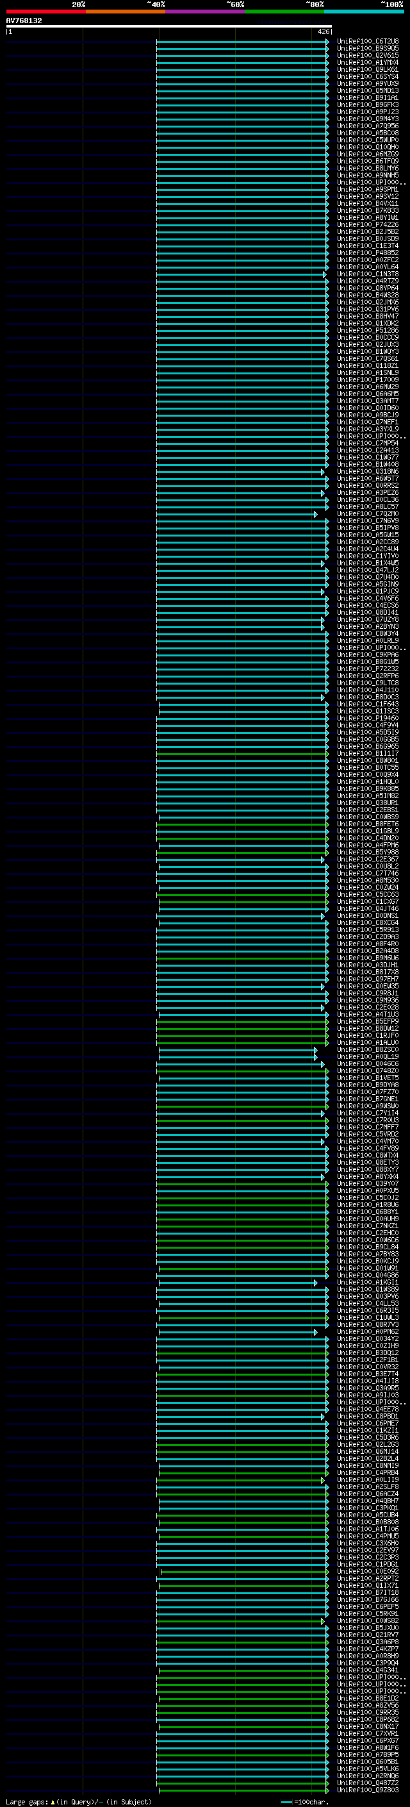Screen dimensions: 410x1807
Task: Click the white query sequence bar
Action: pos(169,27)
